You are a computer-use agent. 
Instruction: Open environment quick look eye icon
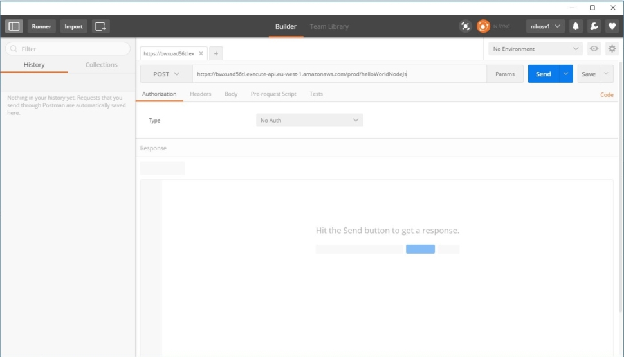[x=594, y=48]
